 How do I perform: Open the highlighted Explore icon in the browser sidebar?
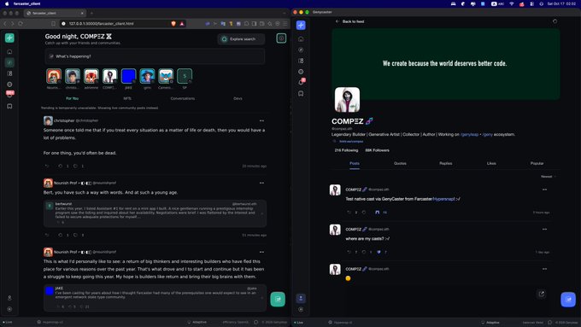(9, 62)
